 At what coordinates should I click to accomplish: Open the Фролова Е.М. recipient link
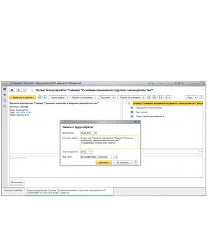(22, 110)
